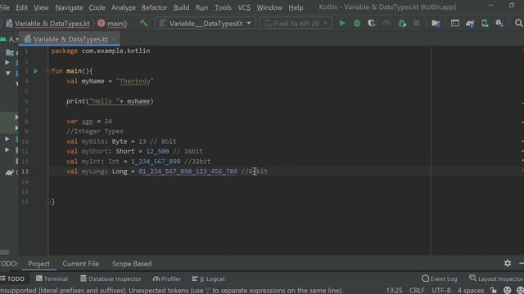Viewport: 524px width, 294px height.
Task: Click the 4 spaces indent setting
Action: 471,291
